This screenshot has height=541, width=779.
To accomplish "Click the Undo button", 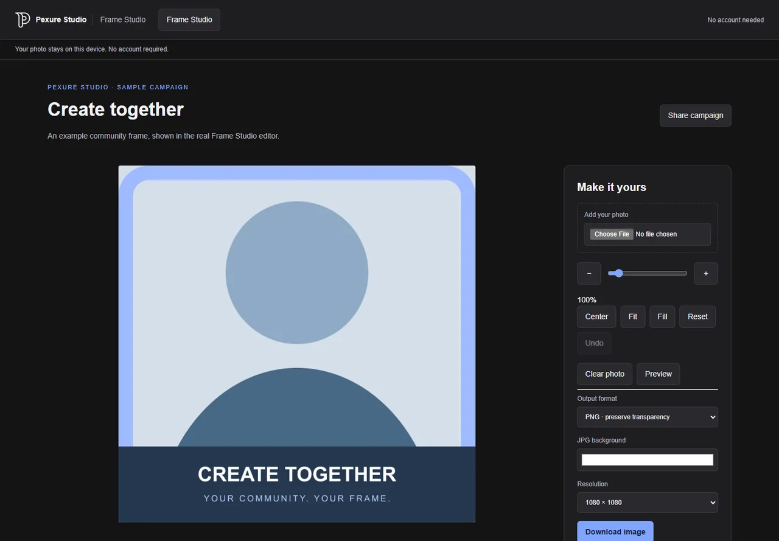I will (594, 343).
